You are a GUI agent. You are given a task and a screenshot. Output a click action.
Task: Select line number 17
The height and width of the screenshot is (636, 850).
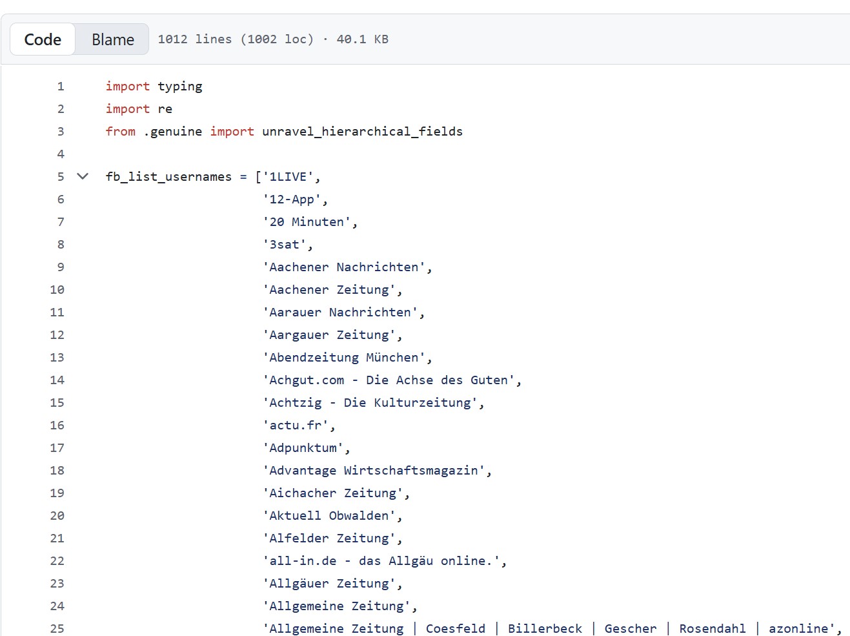point(57,448)
